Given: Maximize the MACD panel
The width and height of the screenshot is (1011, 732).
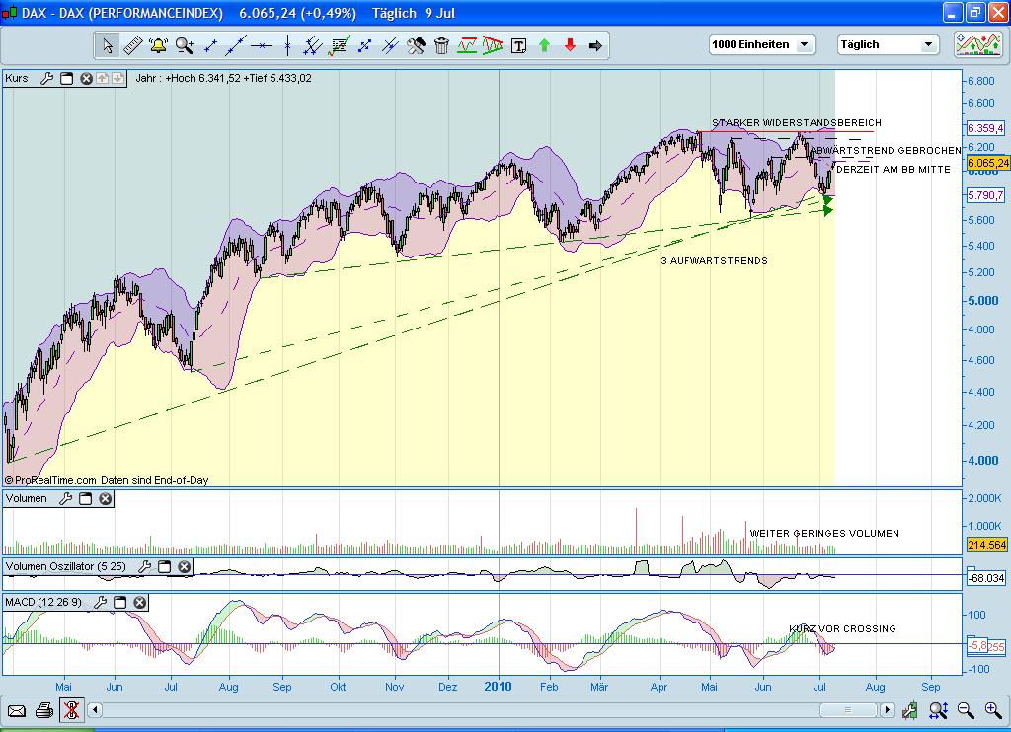Looking at the screenshot, I should click(119, 602).
